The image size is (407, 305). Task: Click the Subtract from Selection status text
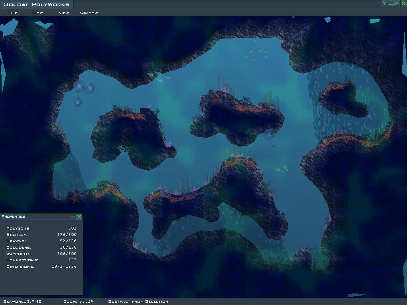pos(138,301)
